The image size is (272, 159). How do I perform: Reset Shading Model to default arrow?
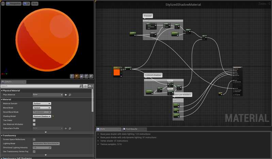(53, 116)
